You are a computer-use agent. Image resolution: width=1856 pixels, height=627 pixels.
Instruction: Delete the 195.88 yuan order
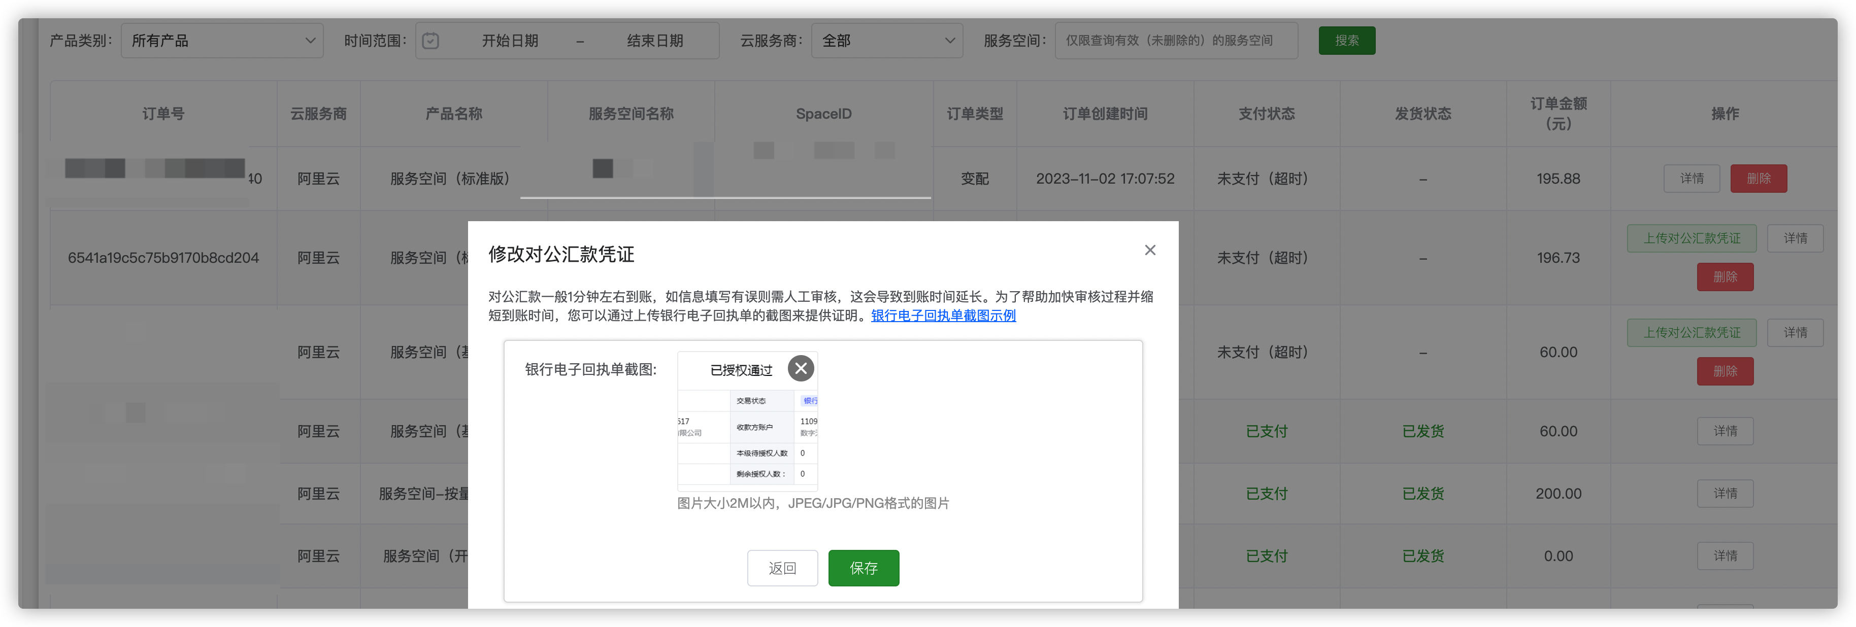click(1758, 179)
